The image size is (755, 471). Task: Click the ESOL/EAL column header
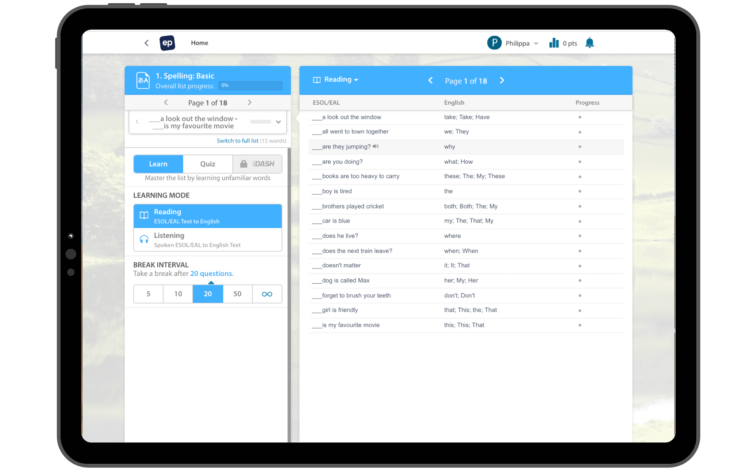(326, 103)
